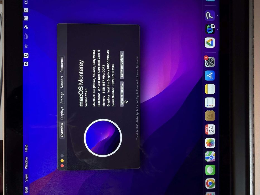Click the Intel Iris Graphics 6100 1536 MB text
This screenshot has height=195, width=260.
pos(108,72)
